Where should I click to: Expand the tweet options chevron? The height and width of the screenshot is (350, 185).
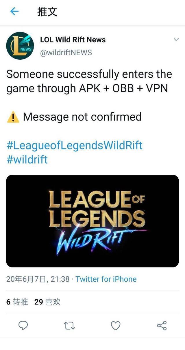pyautogui.click(x=176, y=40)
